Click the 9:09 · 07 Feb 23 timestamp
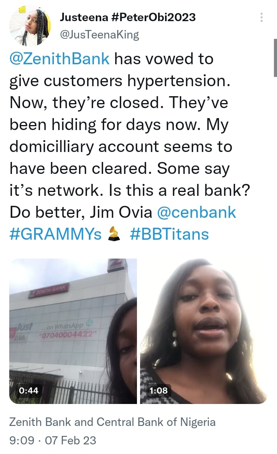The height and width of the screenshot is (454, 277). click(x=53, y=441)
